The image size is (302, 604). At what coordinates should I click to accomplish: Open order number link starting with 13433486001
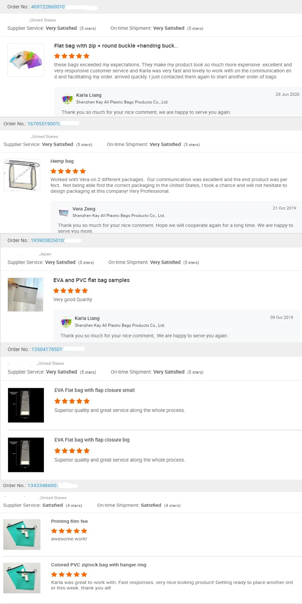click(43, 486)
